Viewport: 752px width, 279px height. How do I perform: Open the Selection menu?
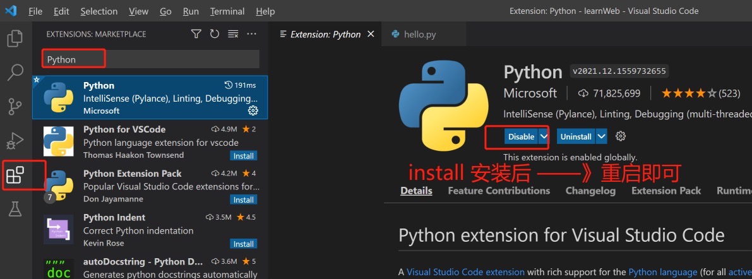[x=98, y=11]
